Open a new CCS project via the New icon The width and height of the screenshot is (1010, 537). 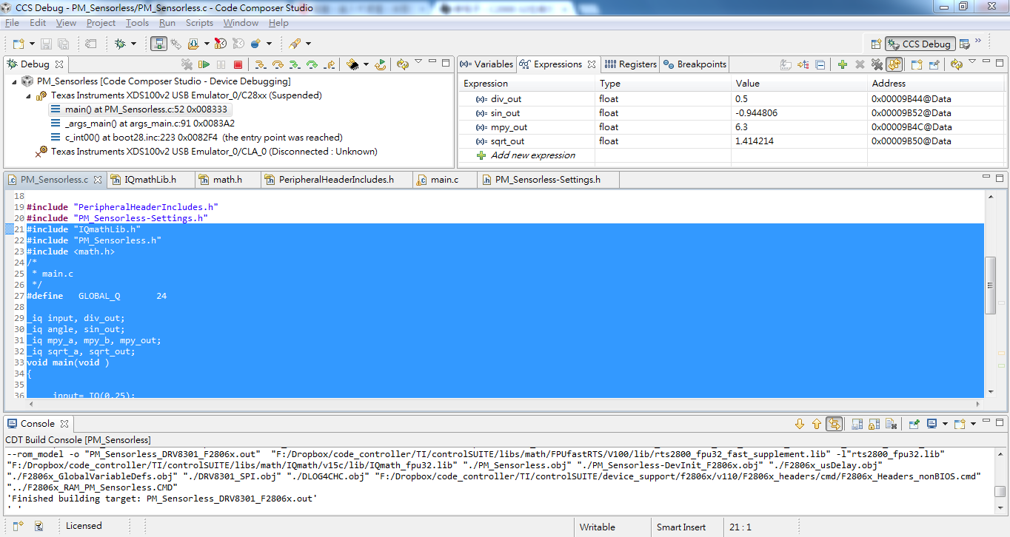(17, 43)
